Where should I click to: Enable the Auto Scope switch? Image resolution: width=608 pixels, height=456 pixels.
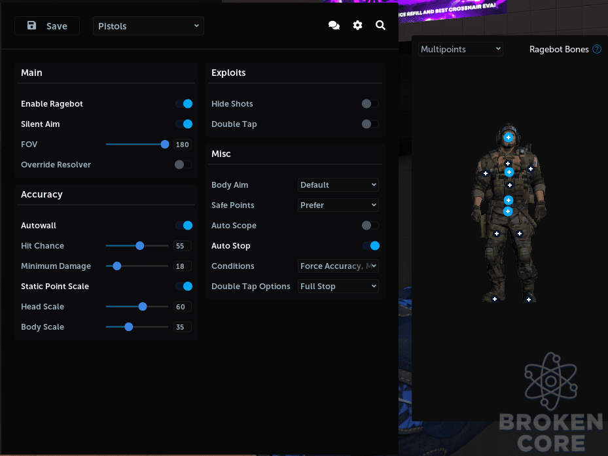(370, 225)
